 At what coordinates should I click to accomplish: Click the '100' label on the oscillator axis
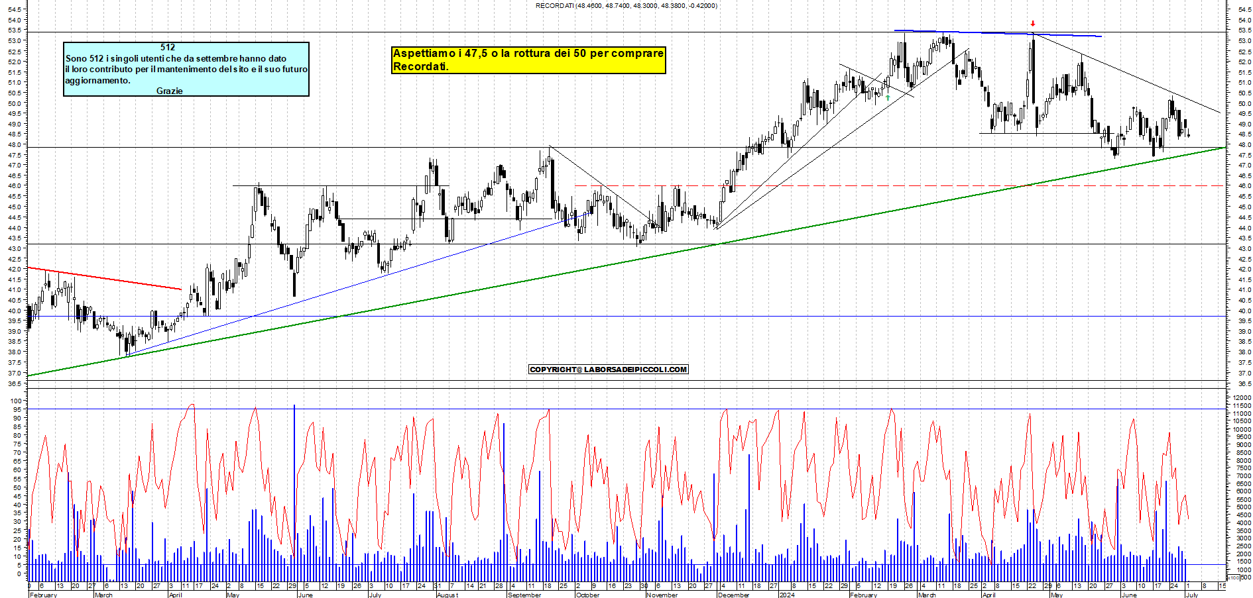[15, 401]
